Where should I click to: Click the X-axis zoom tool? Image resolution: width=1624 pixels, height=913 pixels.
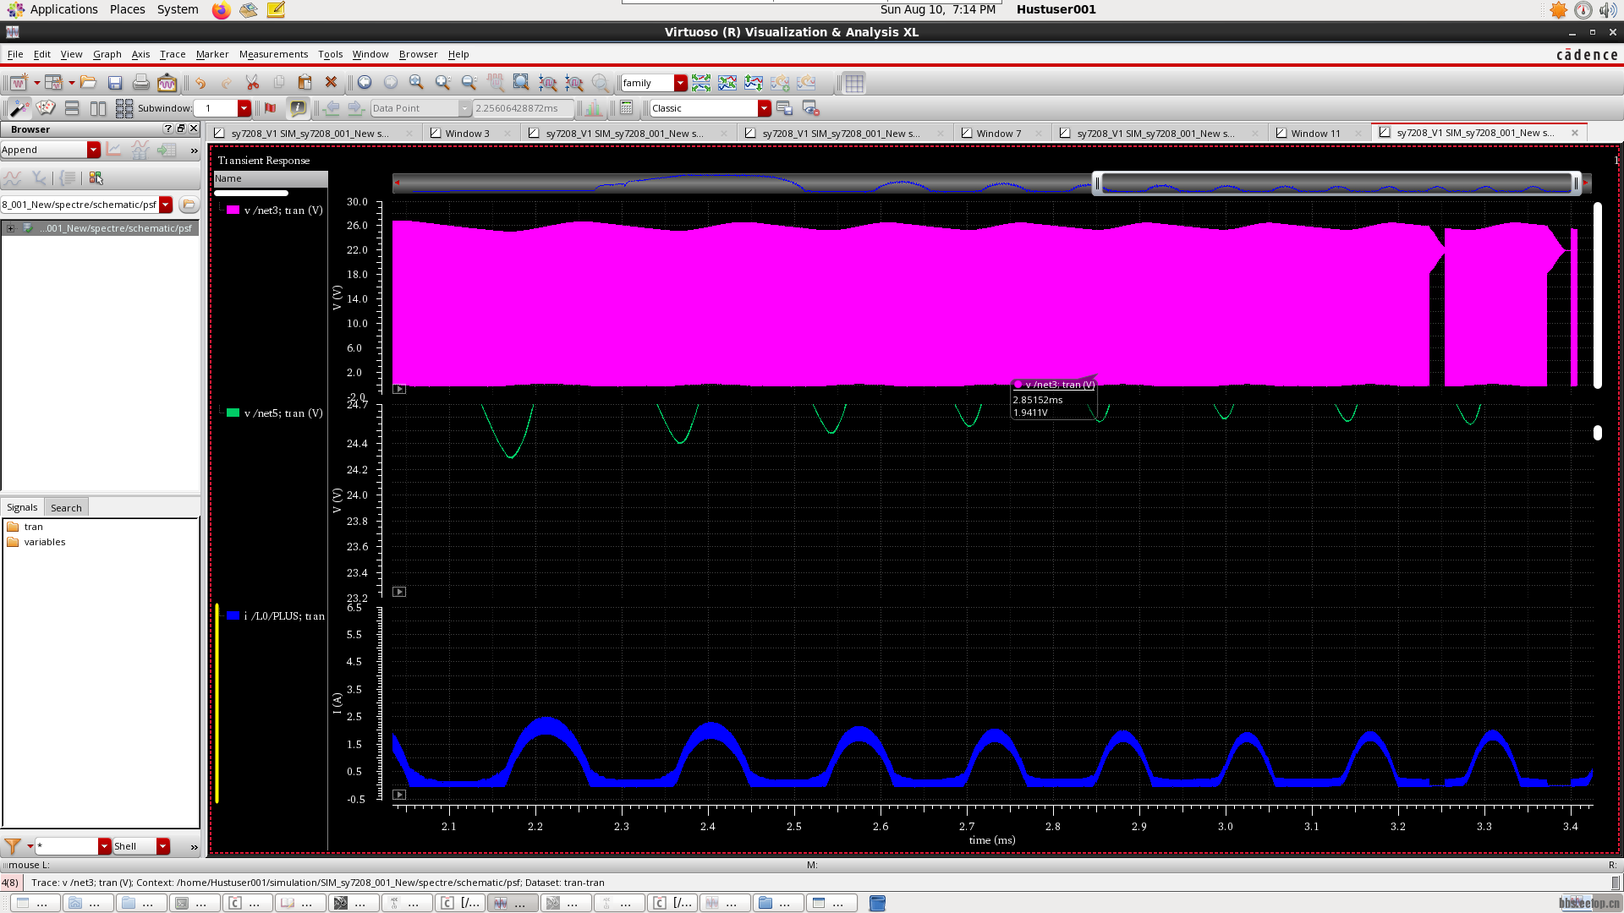[548, 83]
